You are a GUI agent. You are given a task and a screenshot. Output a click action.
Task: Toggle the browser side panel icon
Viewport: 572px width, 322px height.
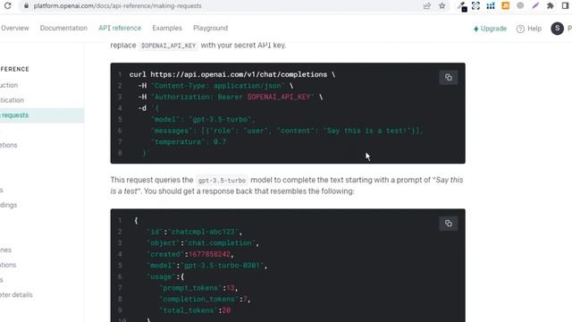click(566, 6)
